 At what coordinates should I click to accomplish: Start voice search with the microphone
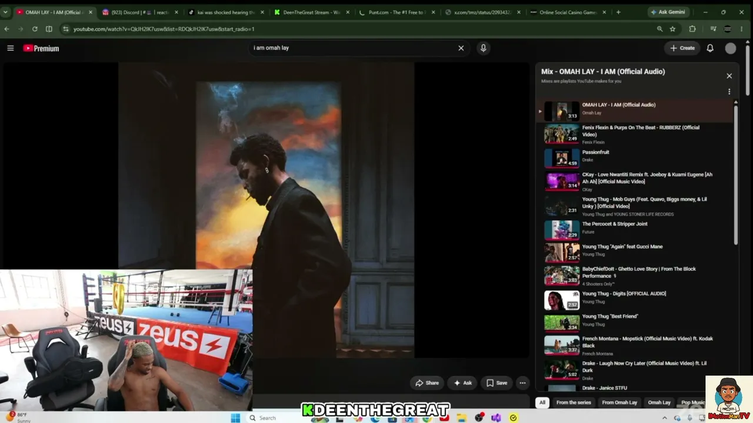coord(483,48)
